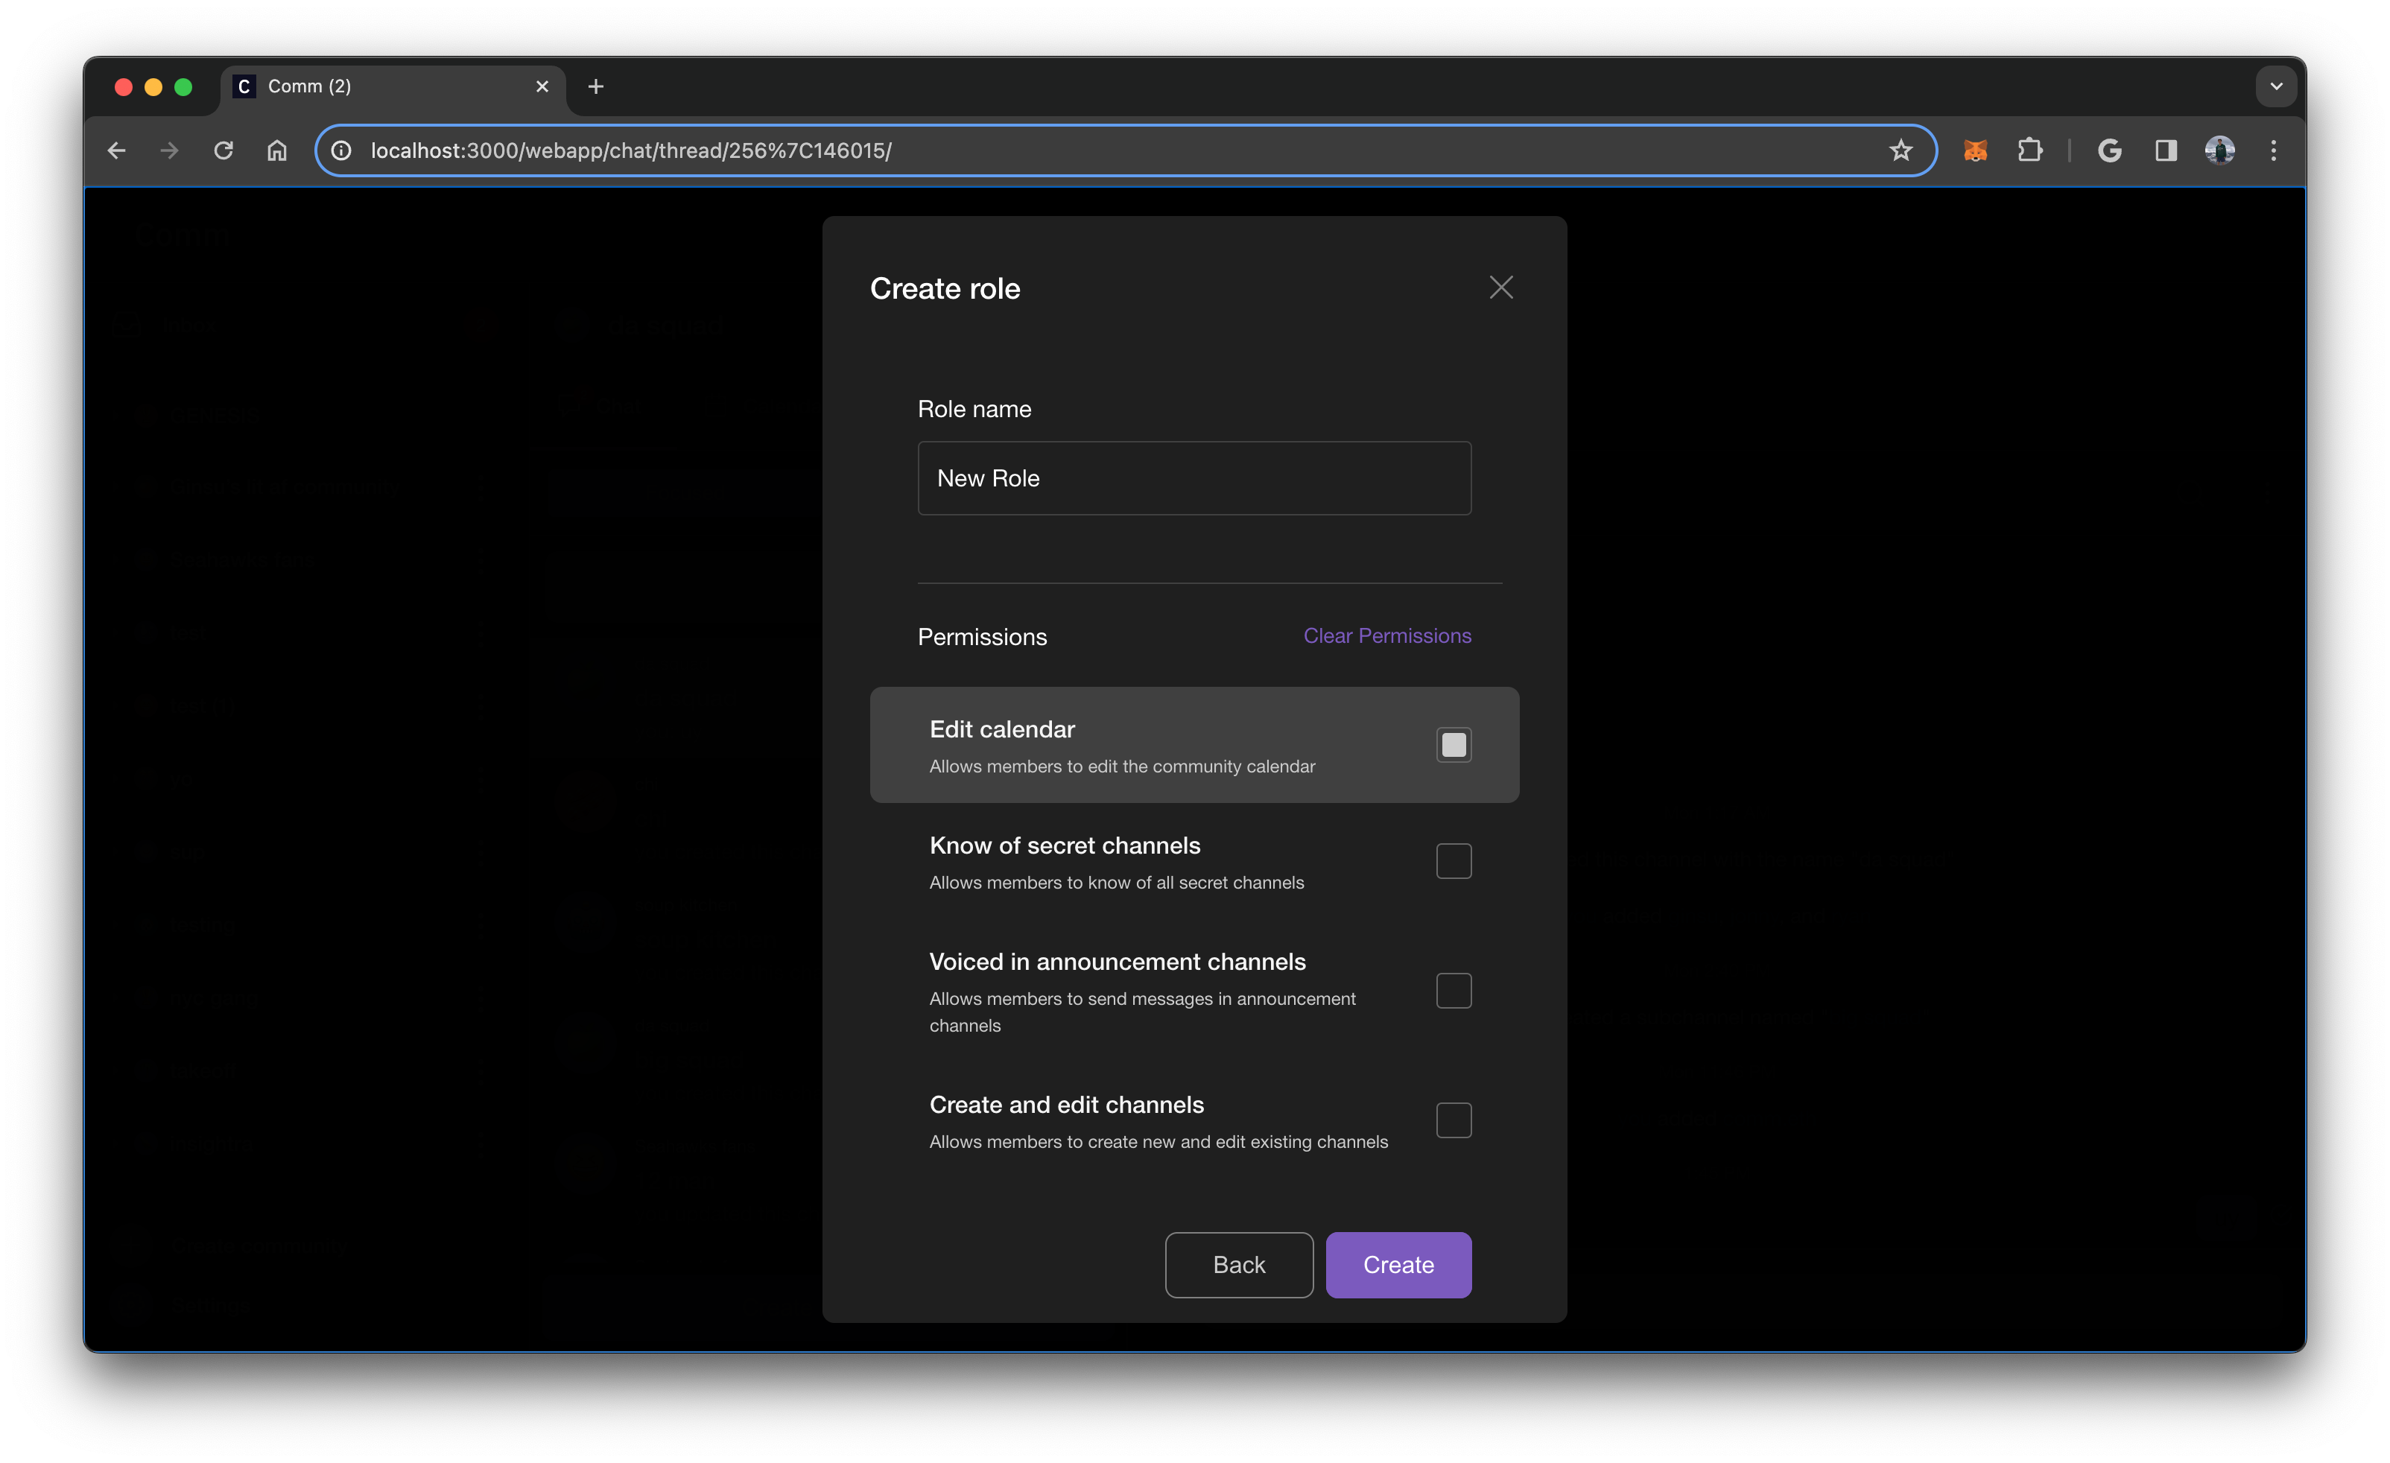Screen dimensions: 2390x1463
Task: Open the Chrome three-dot menu
Action: click(x=2272, y=150)
